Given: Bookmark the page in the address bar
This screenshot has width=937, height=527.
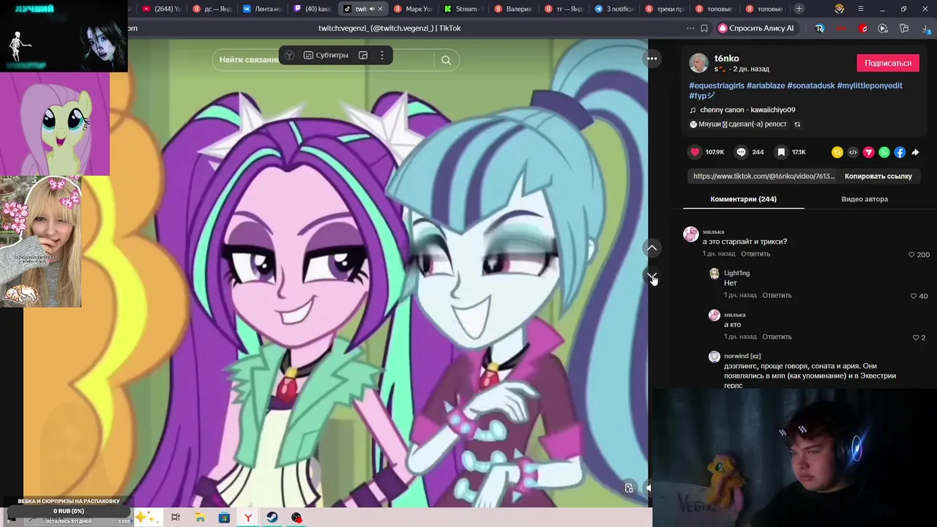Looking at the screenshot, I should click(x=704, y=29).
